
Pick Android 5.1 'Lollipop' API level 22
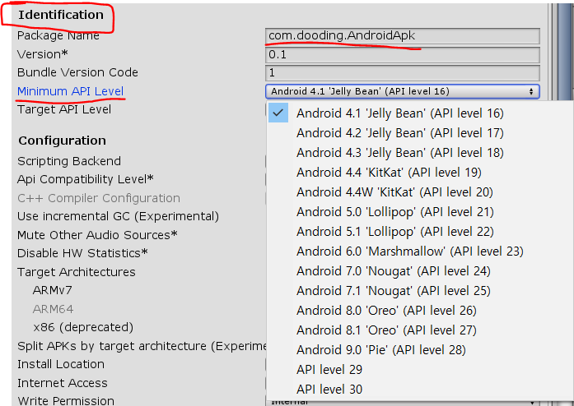click(x=395, y=232)
